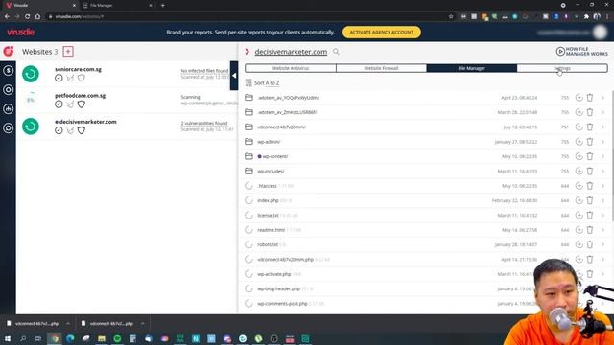Expand wp-includes row chevron
This screenshot has width=614, height=345.
(x=603, y=171)
